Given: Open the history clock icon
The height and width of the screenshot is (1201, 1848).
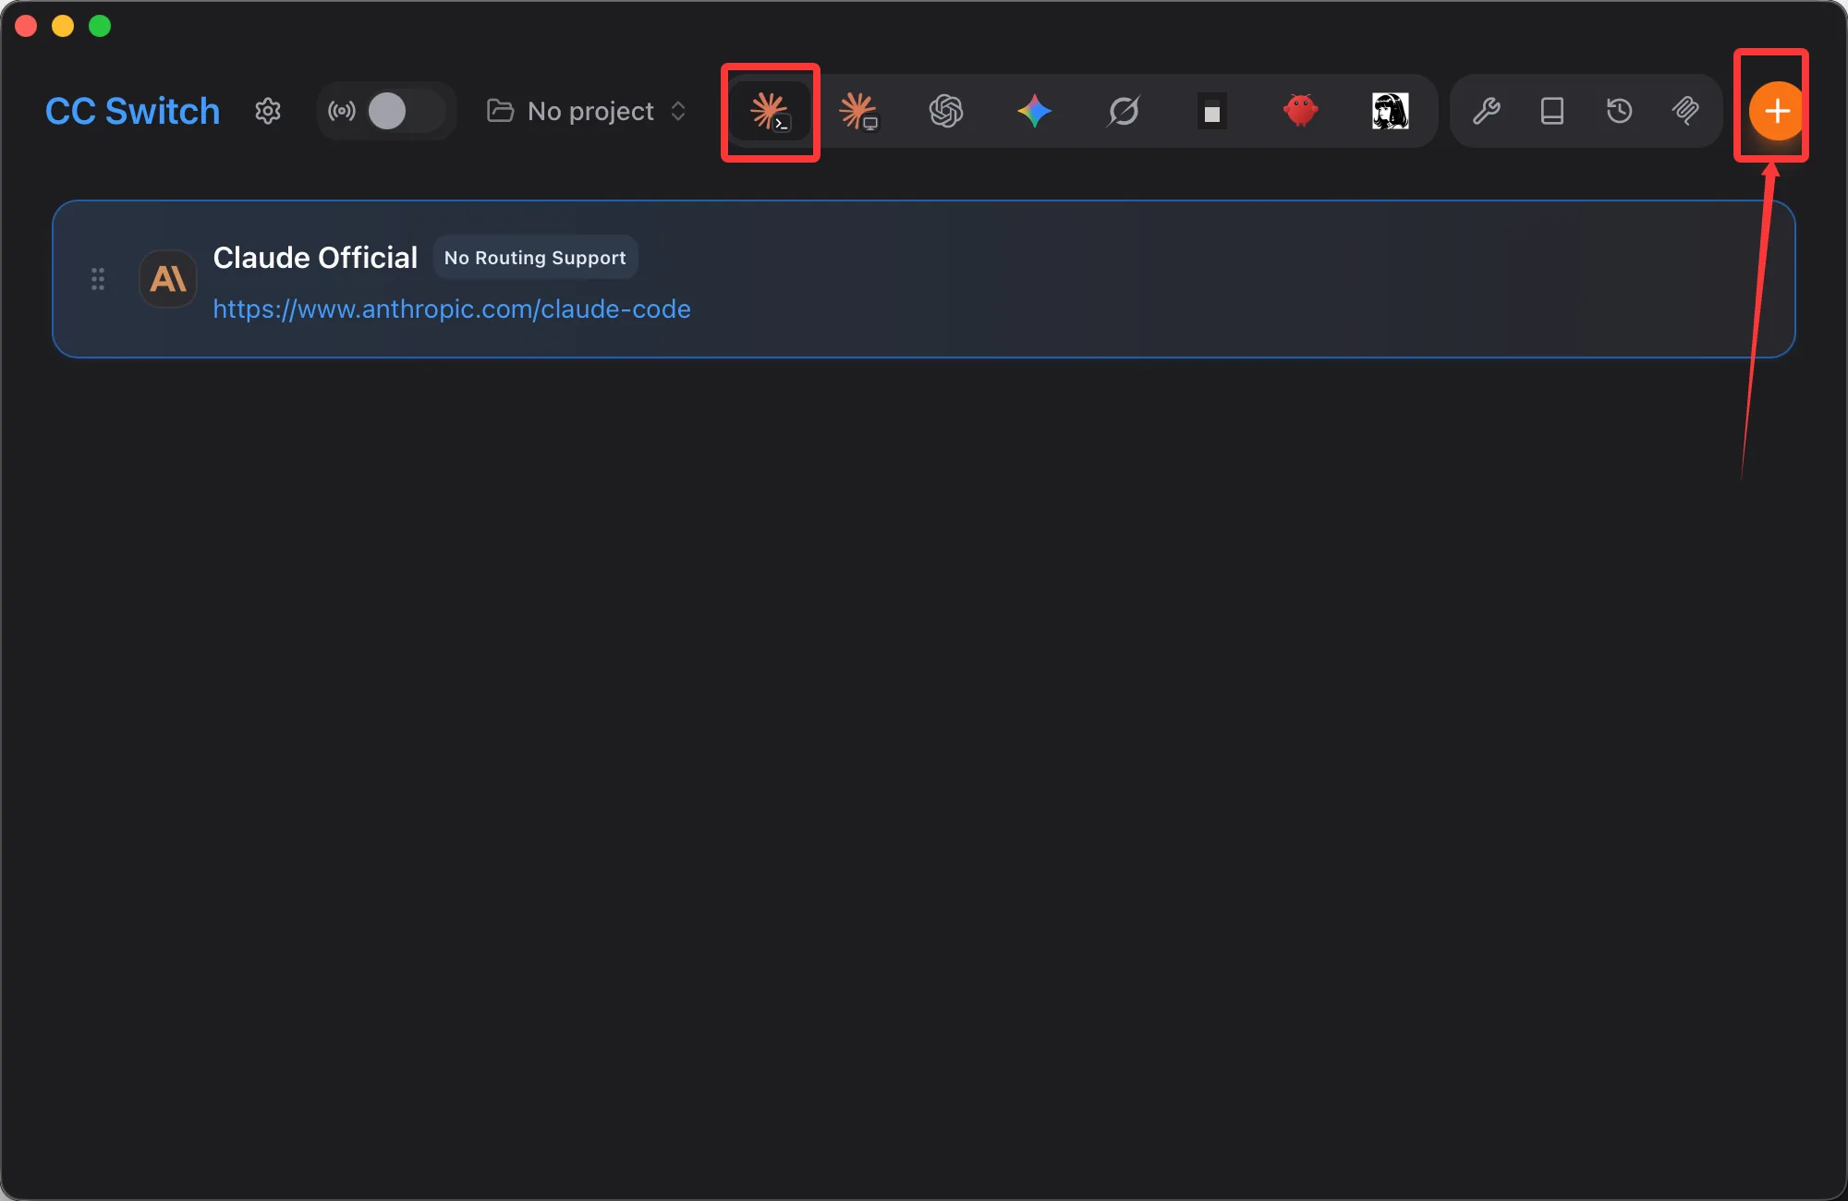Looking at the screenshot, I should pyautogui.click(x=1619, y=111).
